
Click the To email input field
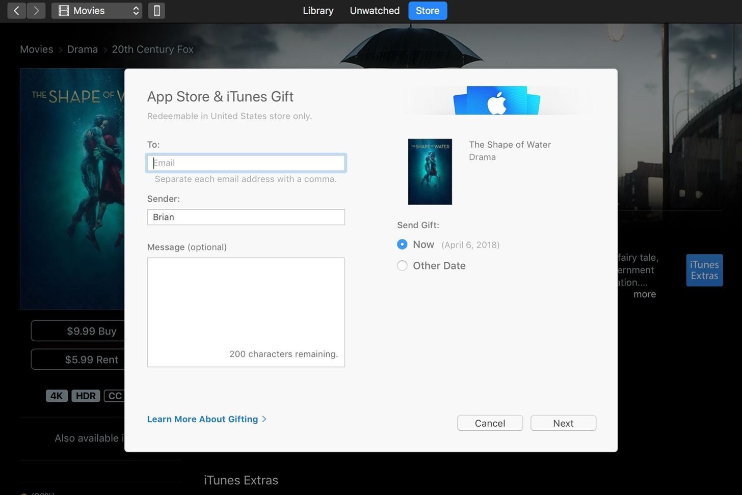tap(246, 163)
